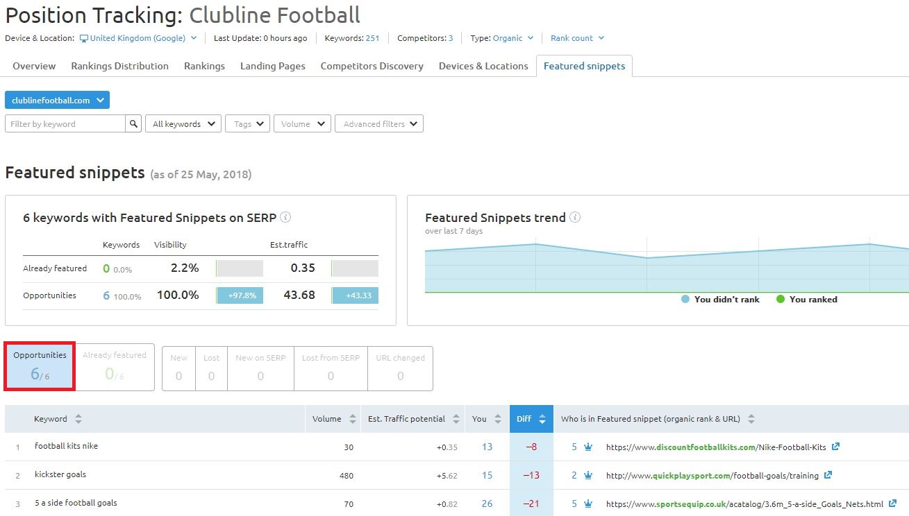The height and width of the screenshot is (516, 909).
Task: Open the All keywords dropdown
Action: coord(183,124)
